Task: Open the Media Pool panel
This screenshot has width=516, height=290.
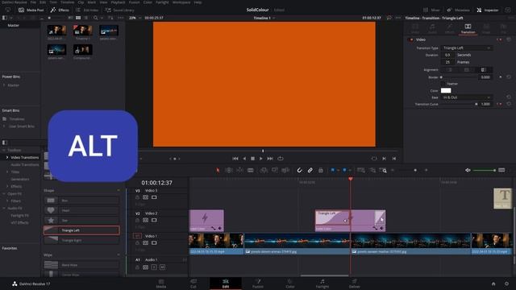Action: pos(31,10)
